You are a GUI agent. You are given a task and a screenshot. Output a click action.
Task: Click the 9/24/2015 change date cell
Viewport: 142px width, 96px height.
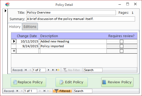click(27, 46)
